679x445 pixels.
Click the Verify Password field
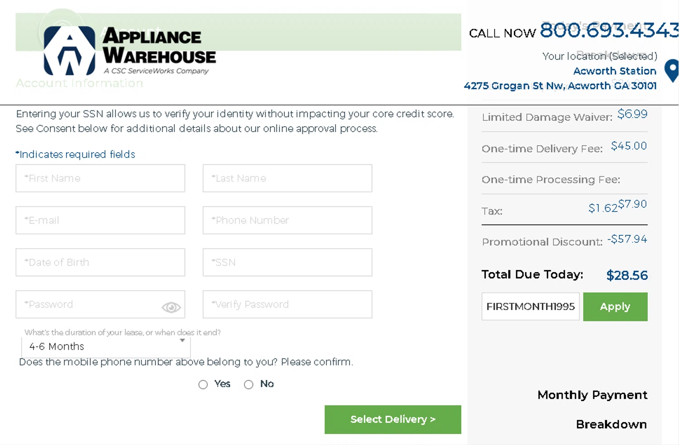(287, 304)
